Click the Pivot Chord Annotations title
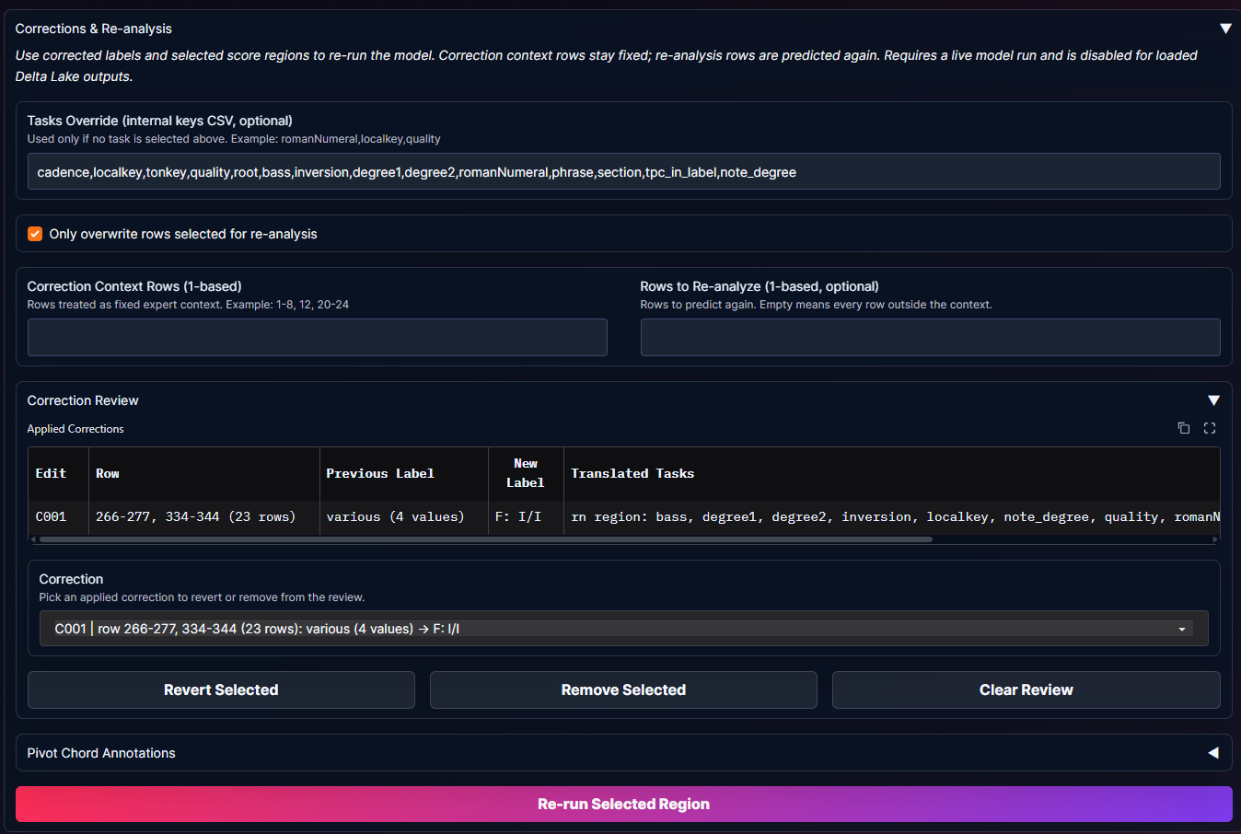Image resolution: width=1241 pixels, height=834 pixels. click(101, 753)
